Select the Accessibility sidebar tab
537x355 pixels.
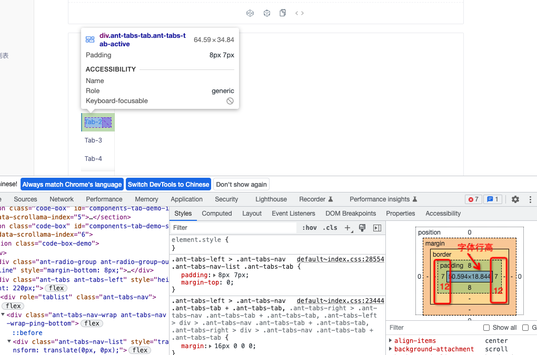443,214
